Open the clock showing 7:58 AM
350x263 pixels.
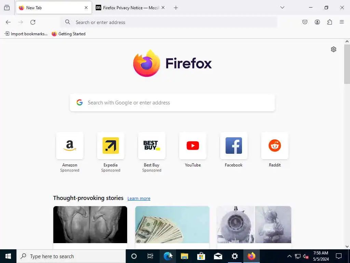click(x=321, y=256)
